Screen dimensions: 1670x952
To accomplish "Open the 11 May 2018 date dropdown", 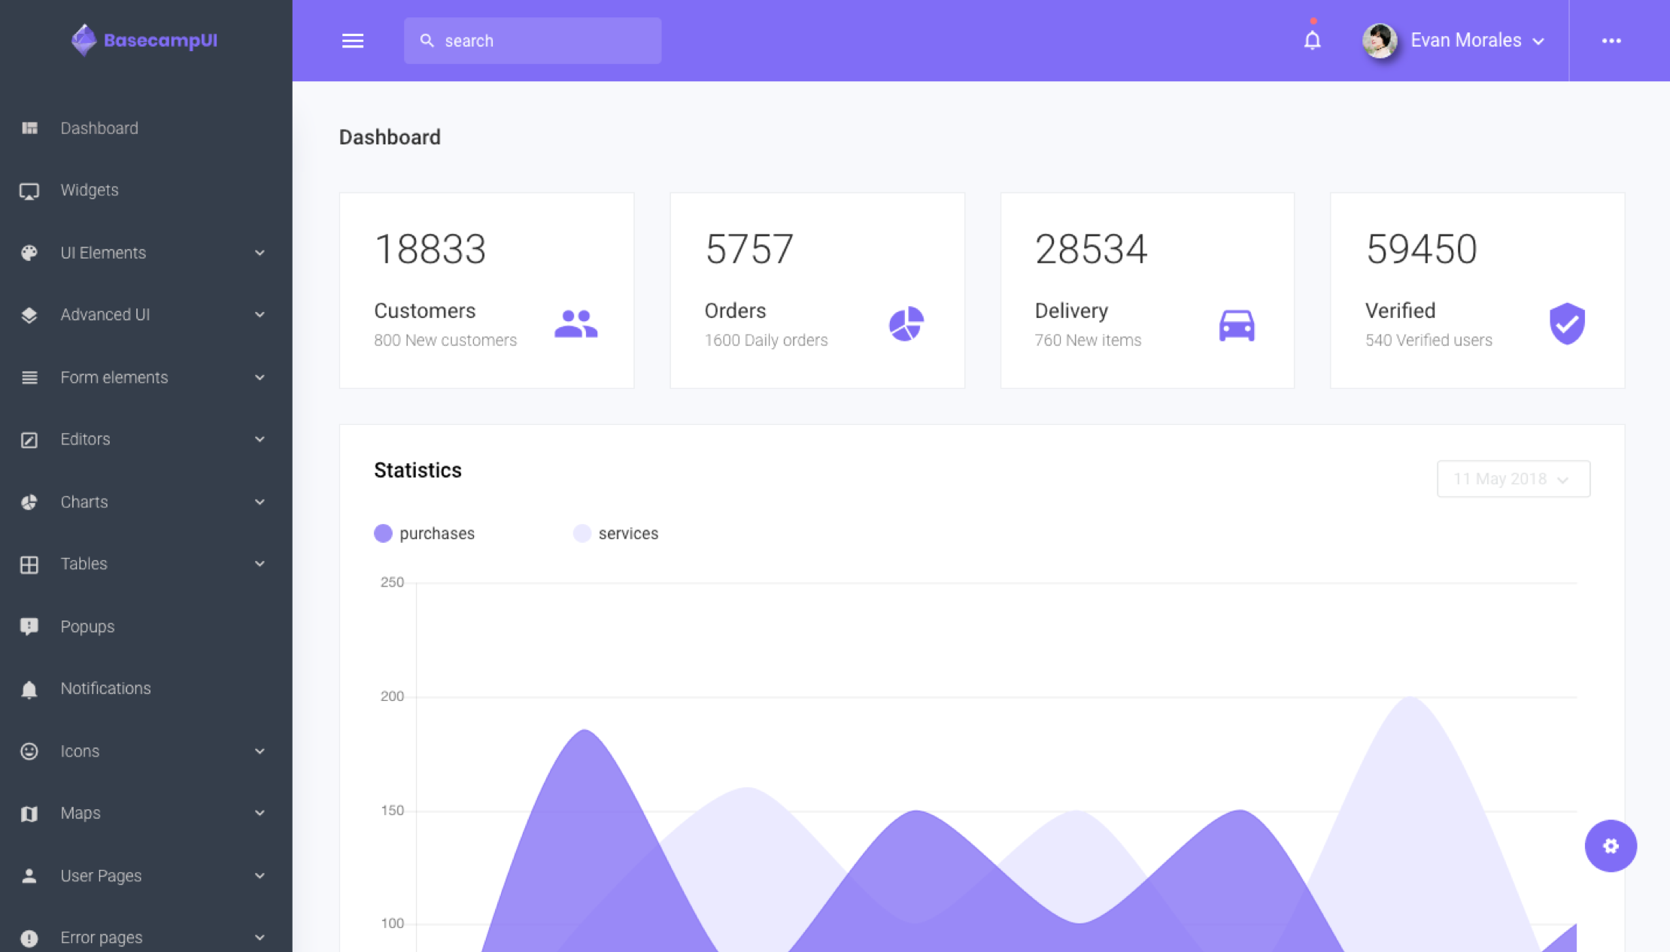I will click(1513, 479).
